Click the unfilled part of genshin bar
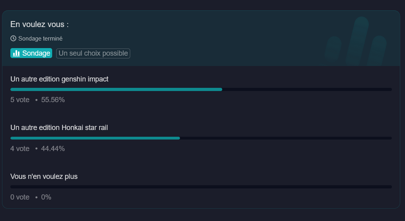The image size is (405, 221). point(307,89)
